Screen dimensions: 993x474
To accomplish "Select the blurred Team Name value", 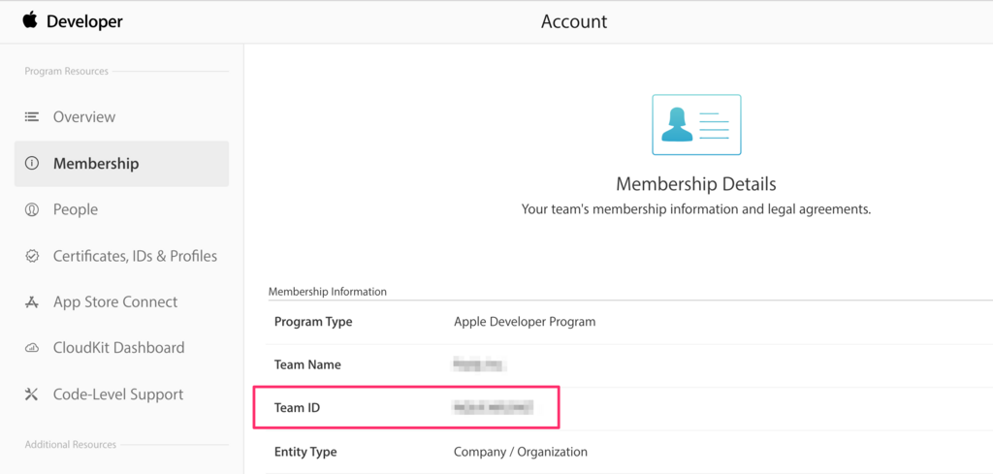I will point(481,365).
